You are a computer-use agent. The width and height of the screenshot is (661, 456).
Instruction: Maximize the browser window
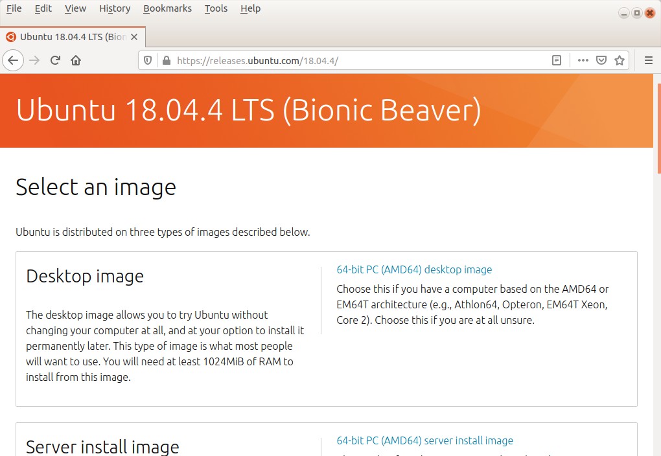point(637,13)
